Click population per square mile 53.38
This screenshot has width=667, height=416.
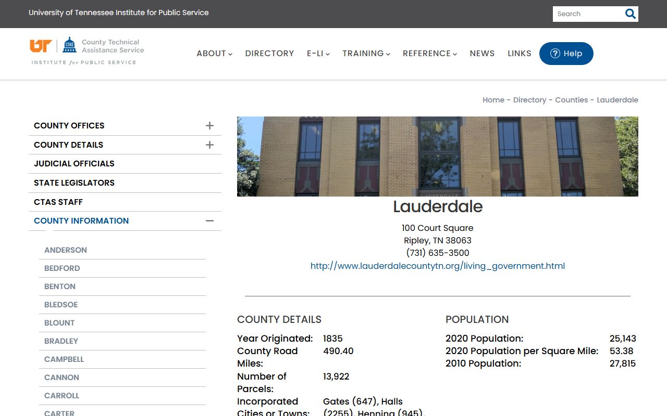(622, 351)
